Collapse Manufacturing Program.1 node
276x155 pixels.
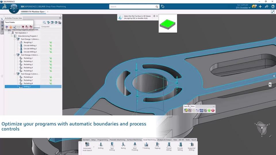(12, 36)
